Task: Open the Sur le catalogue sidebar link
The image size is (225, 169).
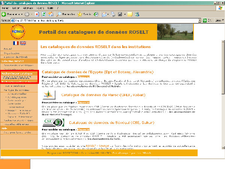Action: pyautogui.click(x=15, y=86)
